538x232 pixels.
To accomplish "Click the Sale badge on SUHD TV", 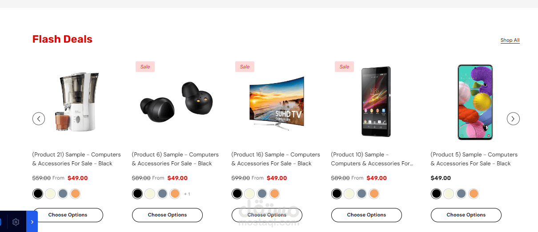I will [245, 67].
